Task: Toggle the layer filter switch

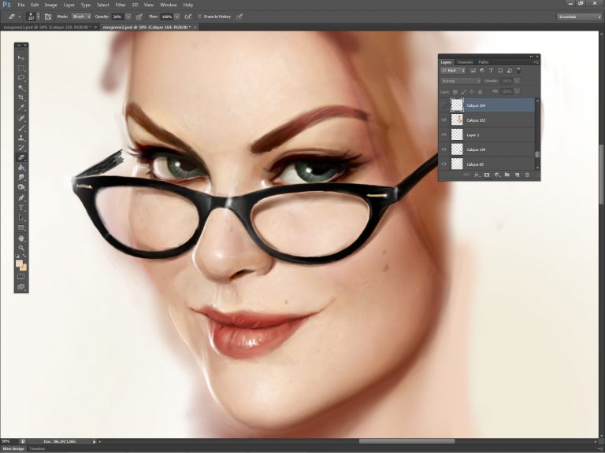Action: pyautogui.click(x=518, y=71)
